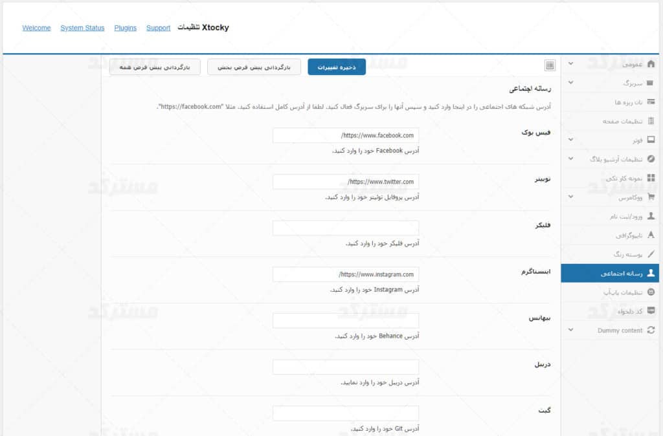Expand the عمومی menu chevron
Image resolution: width=663 pixels, height=436 pixels.
pyautogui.click(x=570, y=64)
